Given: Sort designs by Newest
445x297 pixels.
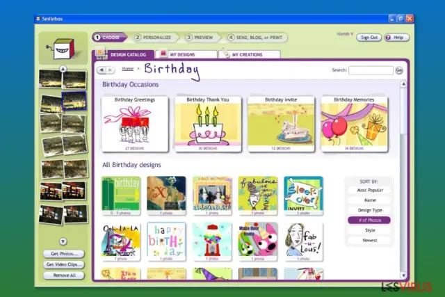Looking at the screenshot, I should tap(369, 240).
